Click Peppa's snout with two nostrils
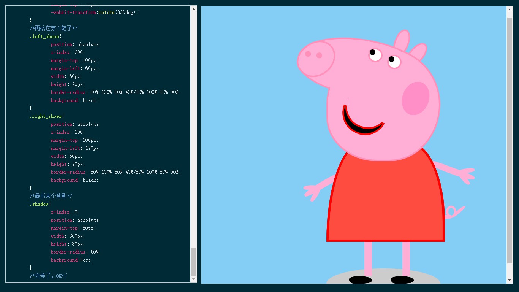519x292 pixels. click(315, 58)
